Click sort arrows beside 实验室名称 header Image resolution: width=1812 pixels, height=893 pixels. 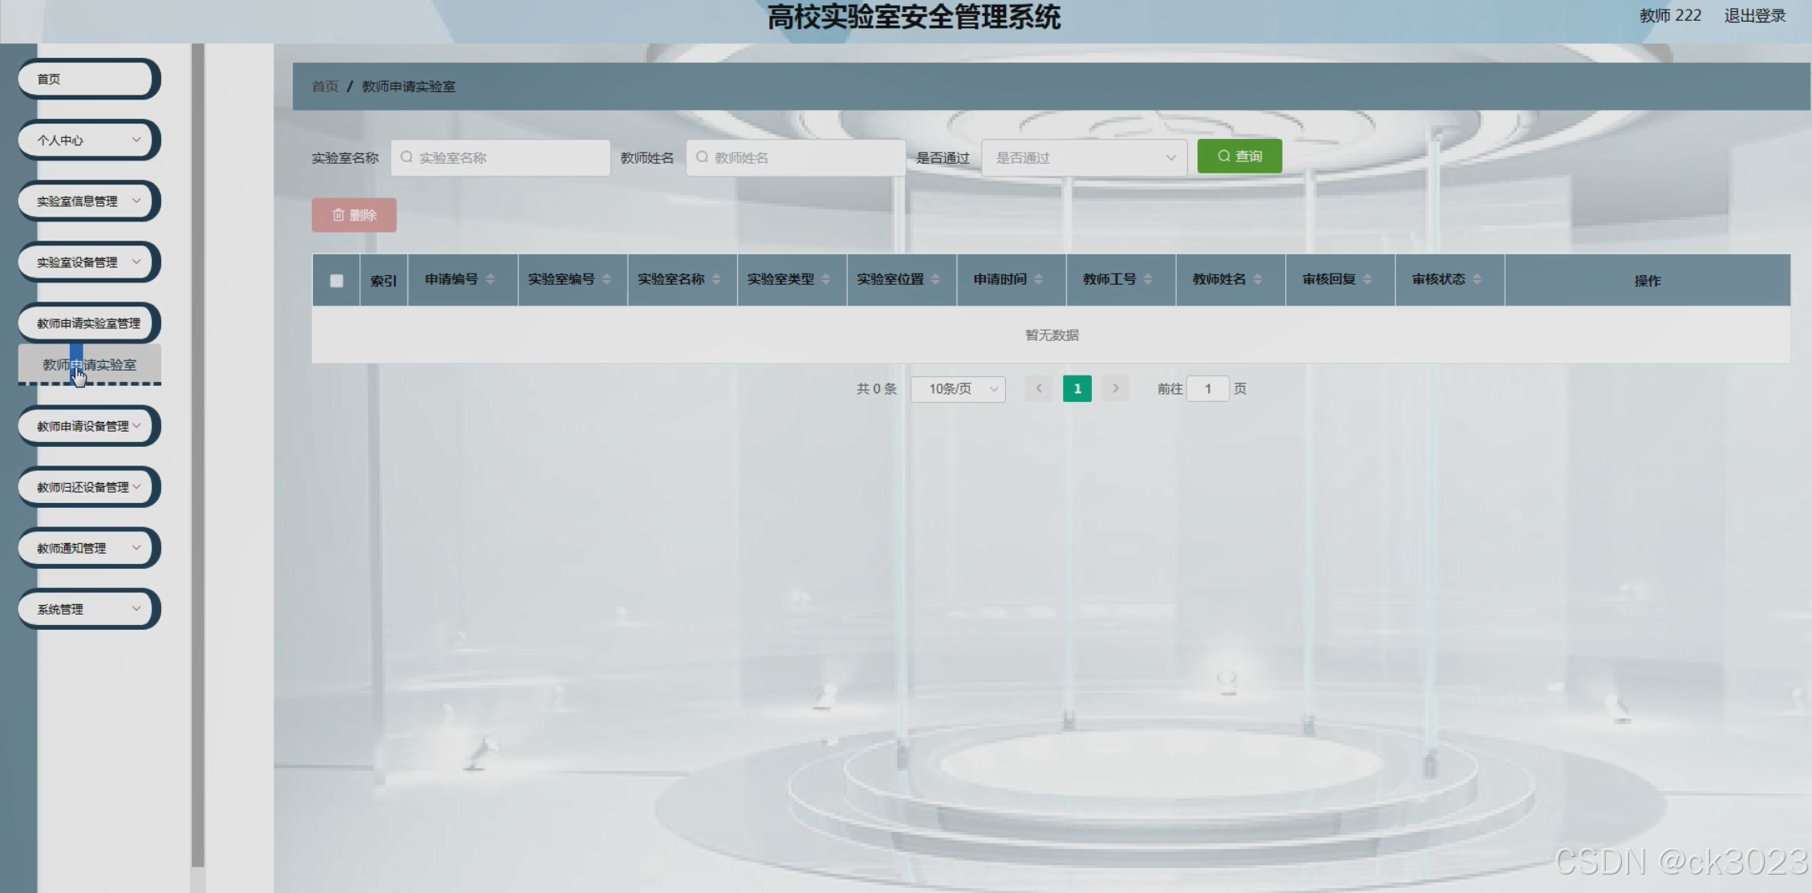click(716, 279)
